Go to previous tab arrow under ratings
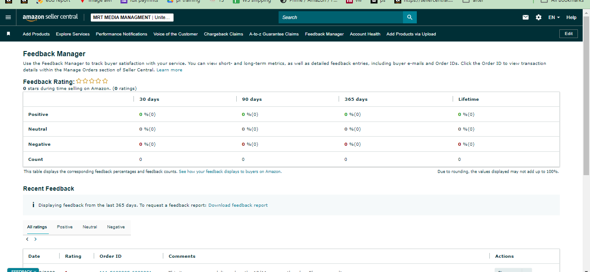Image resolution: width=590 pixels, height=272 pixels. tap(28, 239)
